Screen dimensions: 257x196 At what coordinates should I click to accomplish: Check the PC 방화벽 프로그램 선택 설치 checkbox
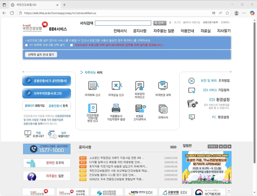coord(26,45)
